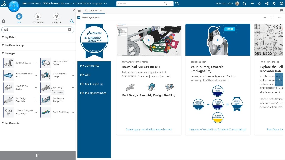Viewport: 285px width, 160px height.
Task: Launch the Part Feature Recognition app icon
Action: pos(46,100)
